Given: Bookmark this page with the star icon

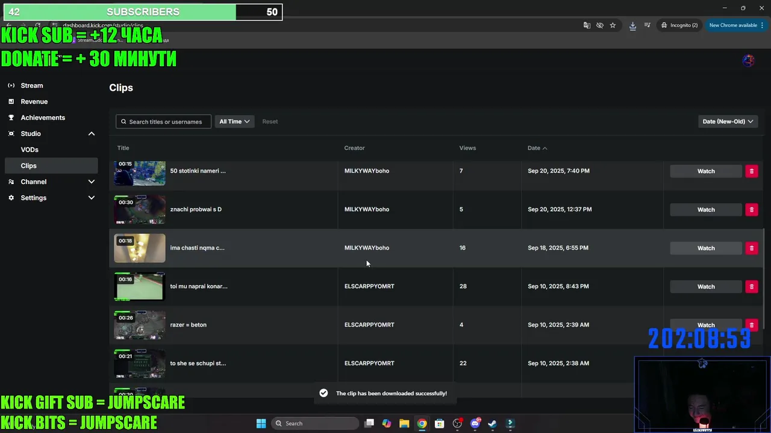Looking at the screenshot, I should click(x=613, y=25).
